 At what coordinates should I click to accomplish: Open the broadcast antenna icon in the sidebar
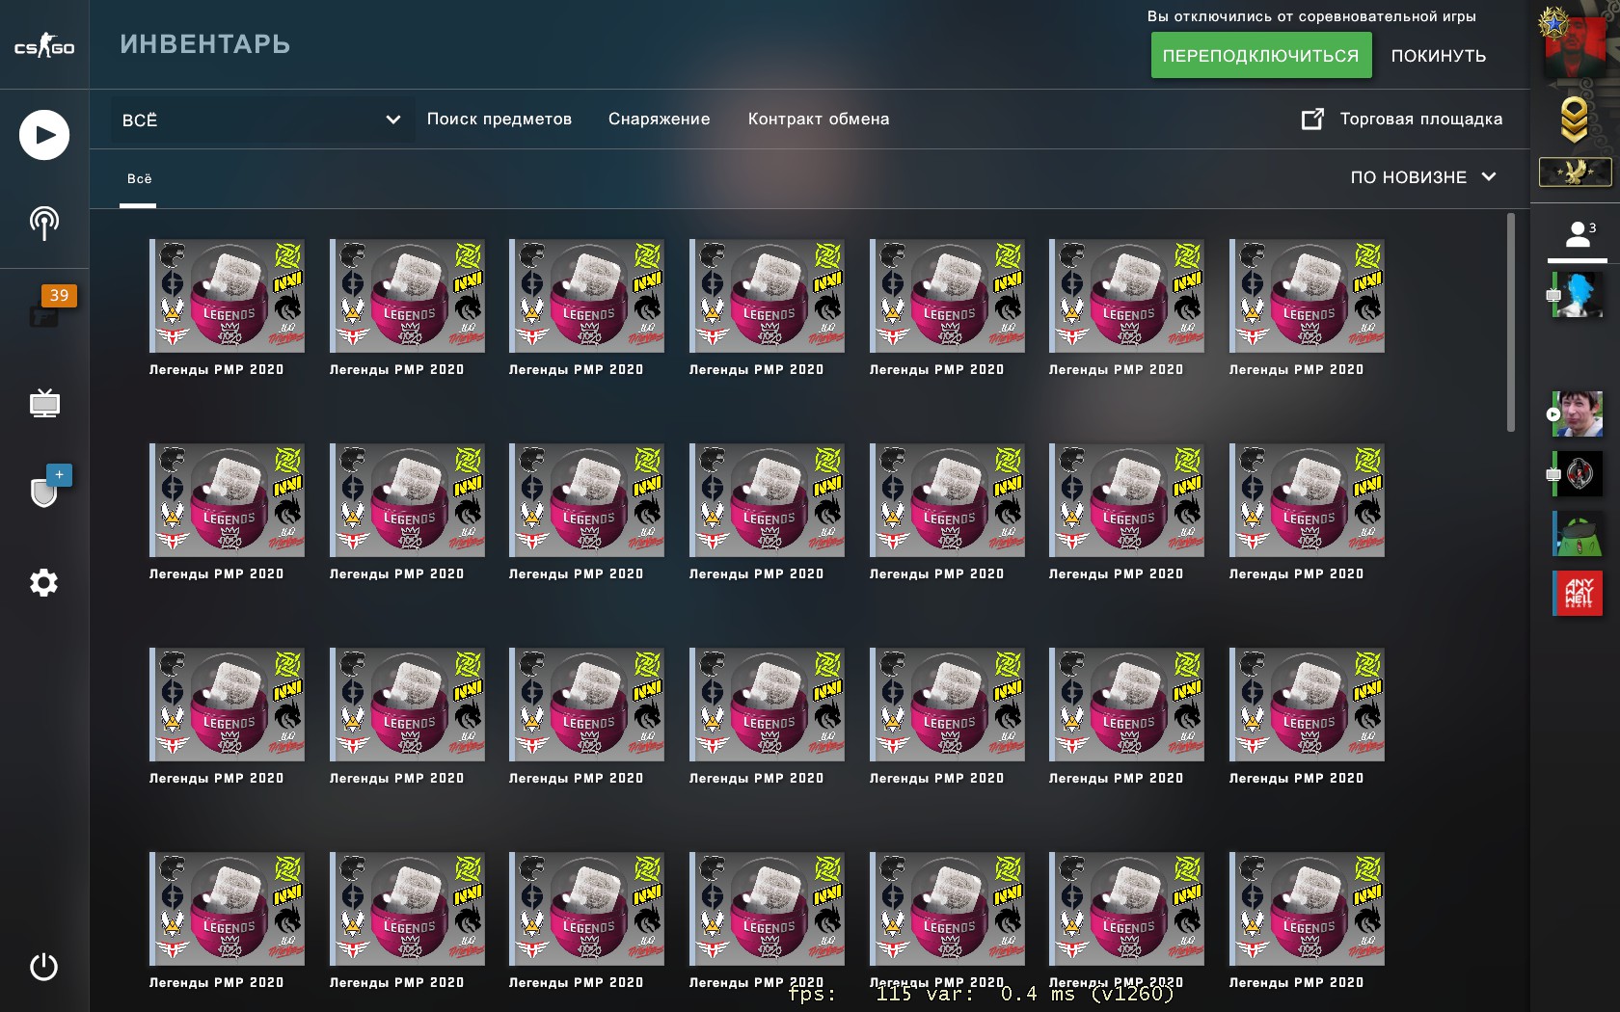(x=44, y=223)
